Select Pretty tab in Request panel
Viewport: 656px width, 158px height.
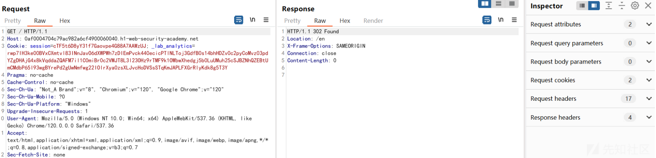13,21
